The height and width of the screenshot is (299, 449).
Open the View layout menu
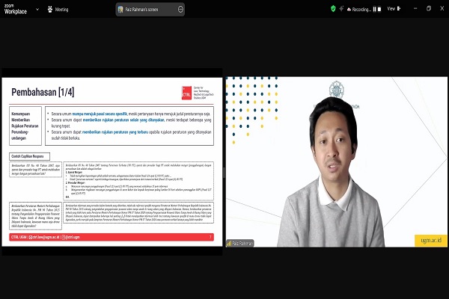click(394, 9)
